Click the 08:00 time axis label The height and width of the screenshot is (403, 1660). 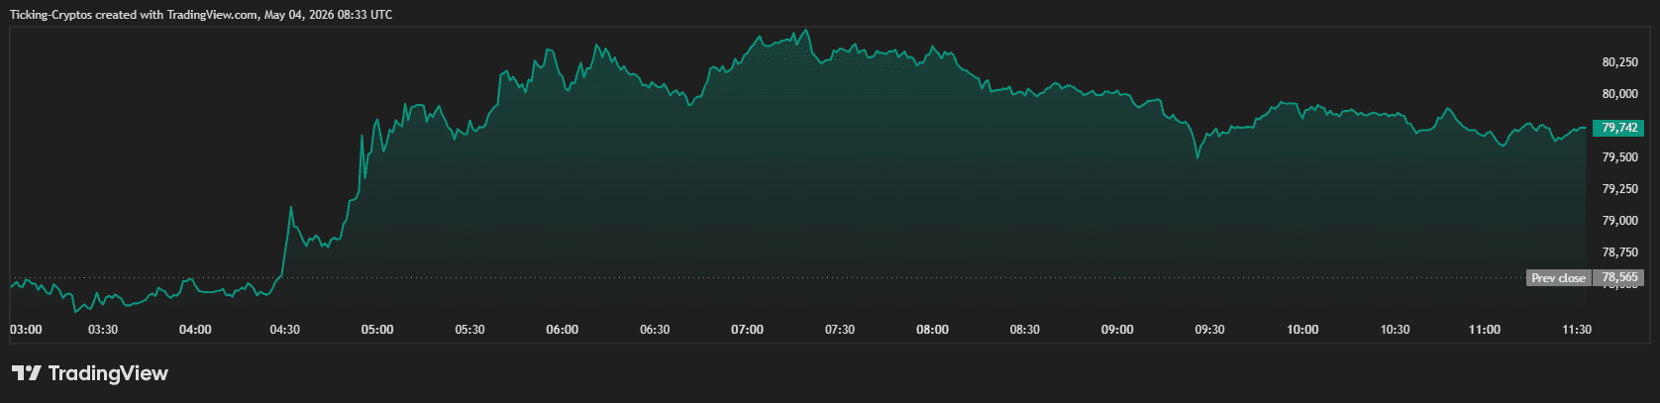(932, 330)
